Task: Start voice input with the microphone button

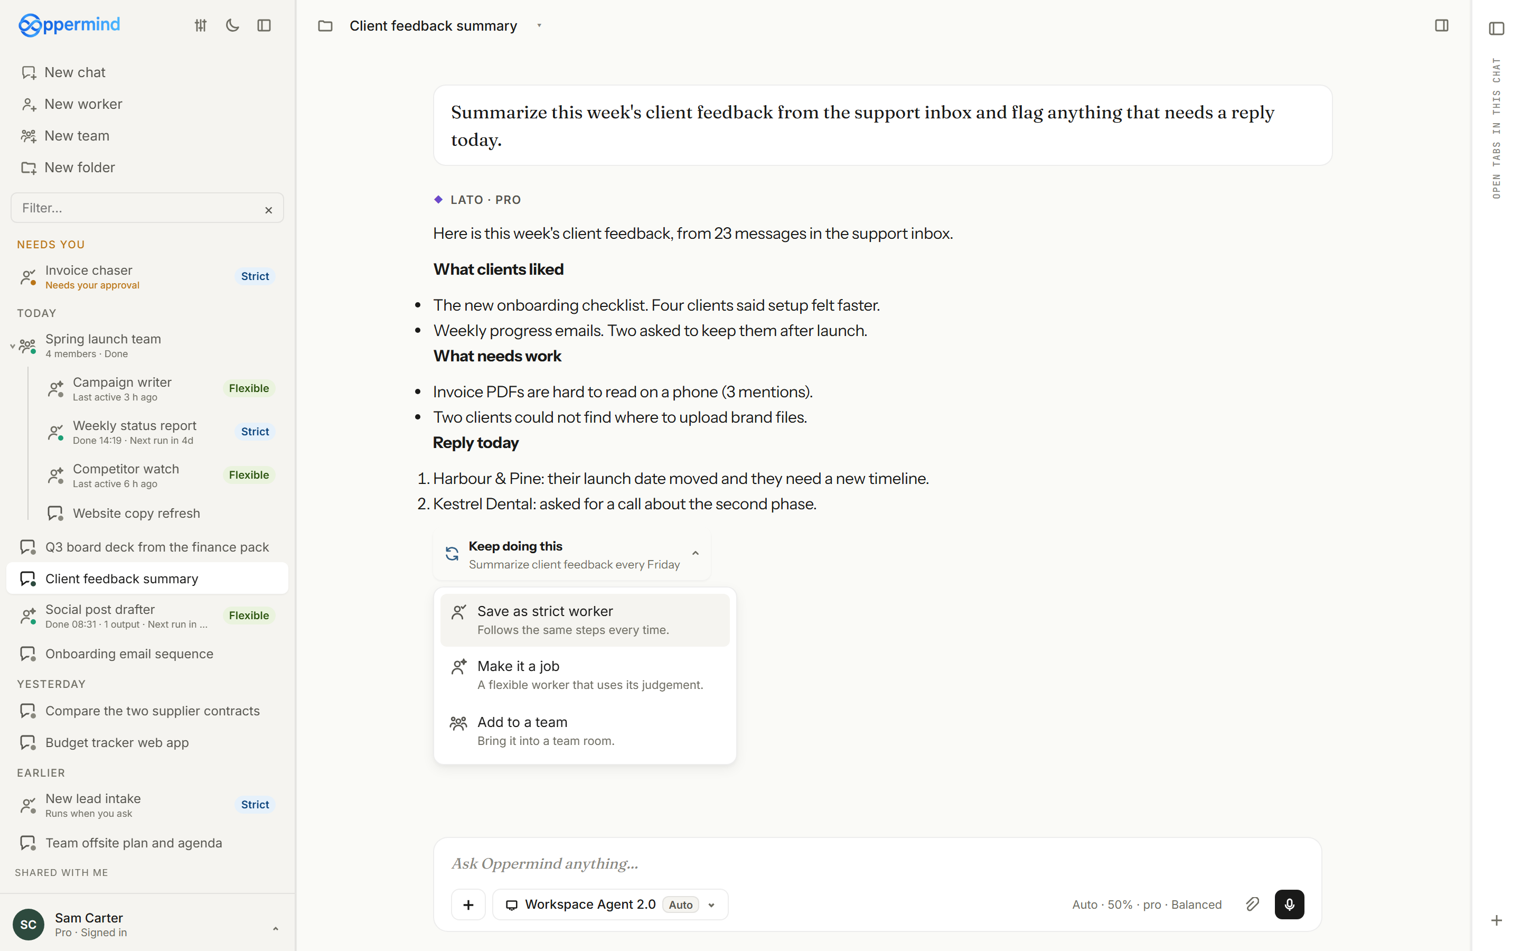Action: 1289,905
